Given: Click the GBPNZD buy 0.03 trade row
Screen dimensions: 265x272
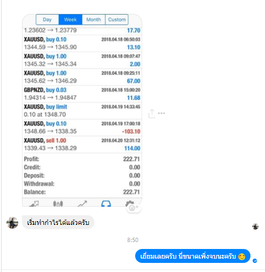Looking at the screenshot, I should 82,94.
